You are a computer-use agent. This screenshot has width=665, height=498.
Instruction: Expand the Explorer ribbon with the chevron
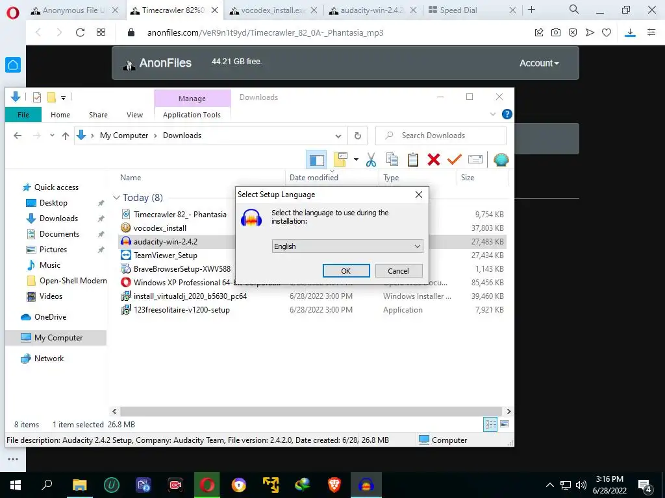coord(493,114)
